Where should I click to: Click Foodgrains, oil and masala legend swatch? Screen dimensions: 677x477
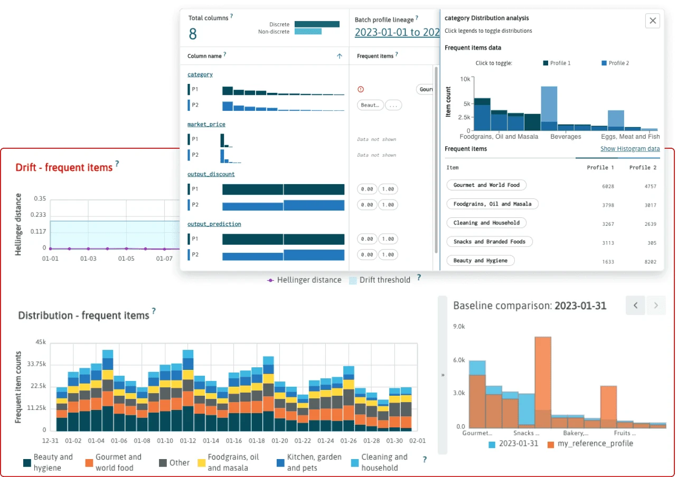[201, 463]
